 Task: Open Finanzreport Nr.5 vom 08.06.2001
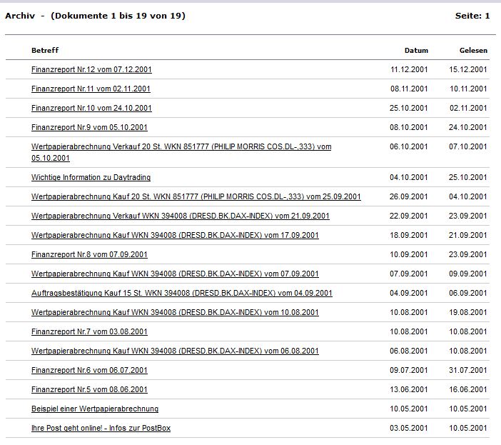pyautogui.click(x=89, y=389)
